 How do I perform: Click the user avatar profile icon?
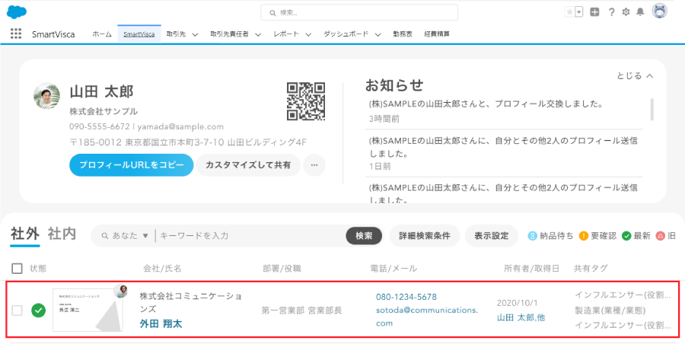pos(660,11)
